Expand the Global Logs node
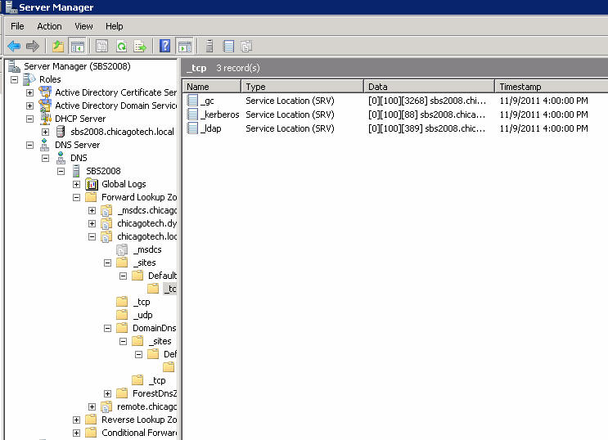608x440 pixels. tap(76, 185)
